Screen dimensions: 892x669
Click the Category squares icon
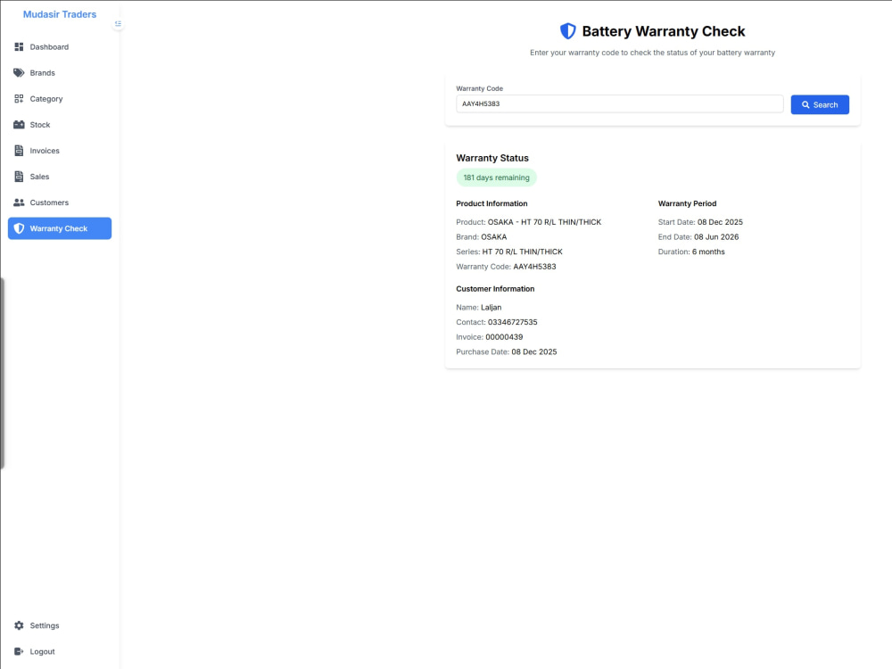(x=19, y=98)
